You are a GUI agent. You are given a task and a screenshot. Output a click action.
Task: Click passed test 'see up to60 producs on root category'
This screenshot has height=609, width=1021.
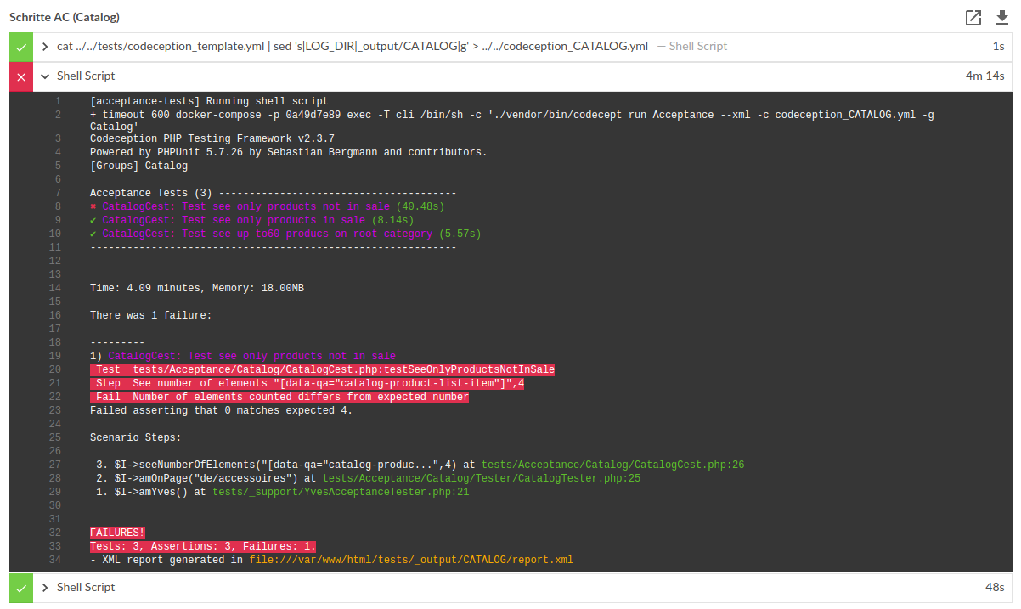(286, 234)
